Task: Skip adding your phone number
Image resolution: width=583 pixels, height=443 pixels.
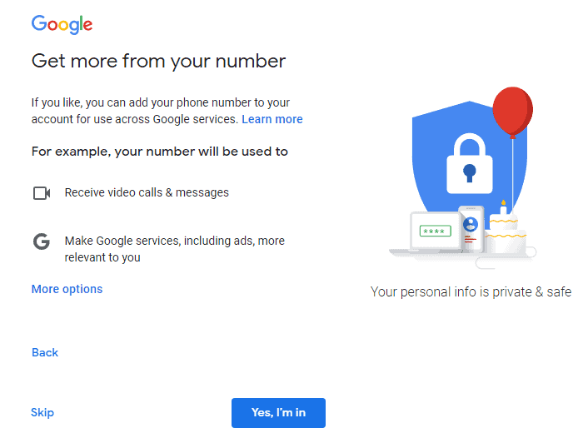Action: pyautogui.click(x=42, y=412)
